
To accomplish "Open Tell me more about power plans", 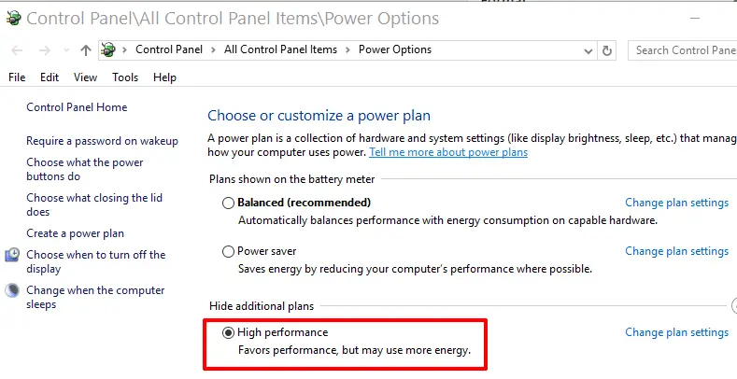I will point(447,152).
